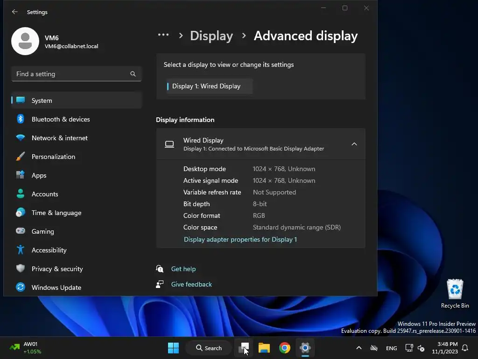Minimize the Settings window
This screenshot has width=478, height=359.
pyautogui.click(x=324, y=8)
